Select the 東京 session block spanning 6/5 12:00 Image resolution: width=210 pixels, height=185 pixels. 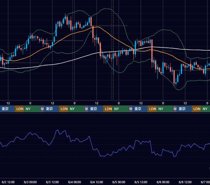[140, 109]
